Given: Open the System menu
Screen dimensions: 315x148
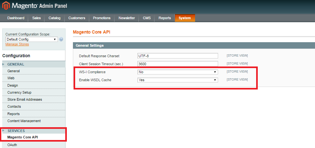Looking at the screenshot, I should [185, 18].
